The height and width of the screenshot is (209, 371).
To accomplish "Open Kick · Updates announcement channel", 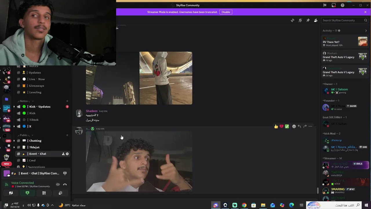I will [42, 107].
